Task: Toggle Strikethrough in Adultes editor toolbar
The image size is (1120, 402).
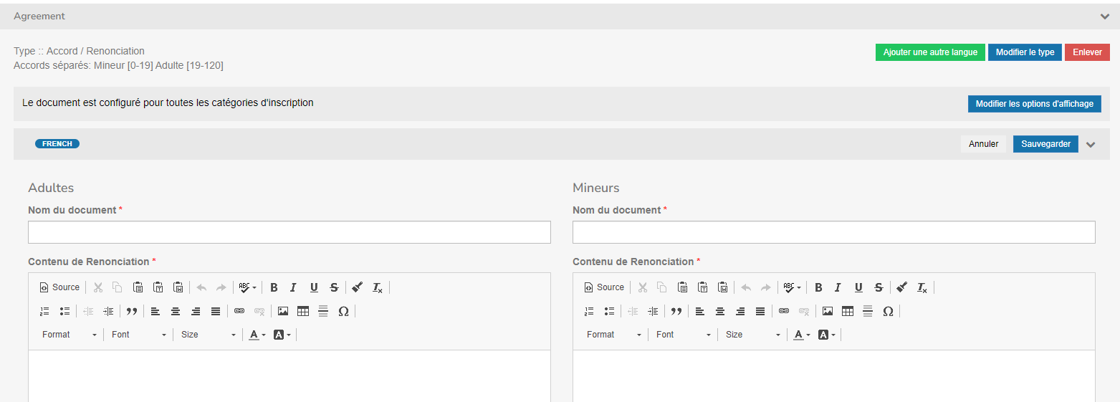Action: point(334,287)
